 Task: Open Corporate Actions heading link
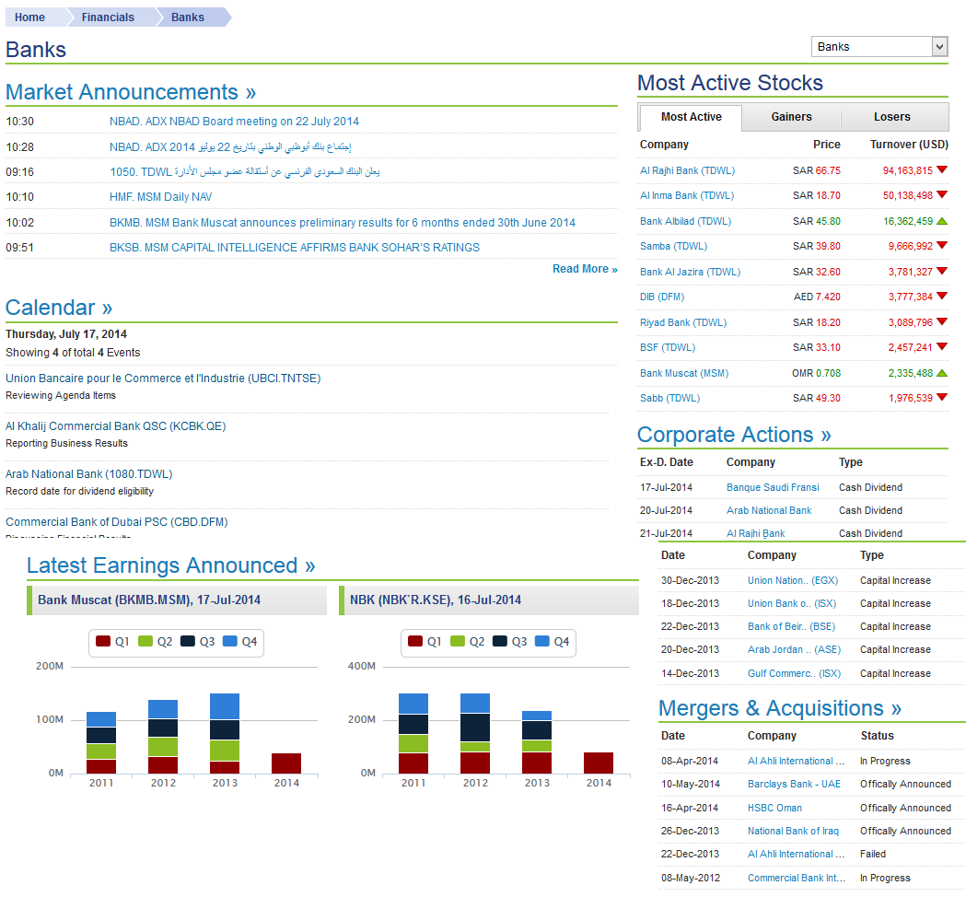pos(734,435)
